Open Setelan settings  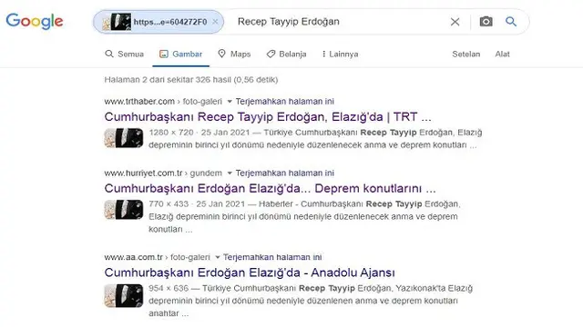[x=465, y=54]
